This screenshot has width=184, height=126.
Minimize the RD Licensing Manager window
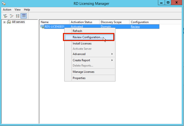click(x=162, y=2)
